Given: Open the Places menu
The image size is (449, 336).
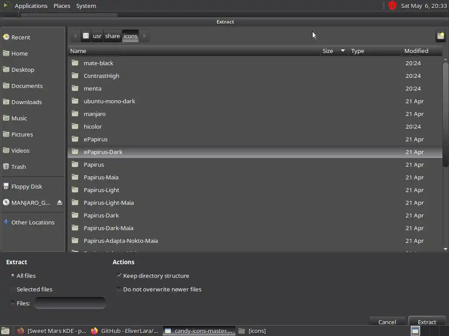Looking at the screenshot, I should [x=62, y=6].
